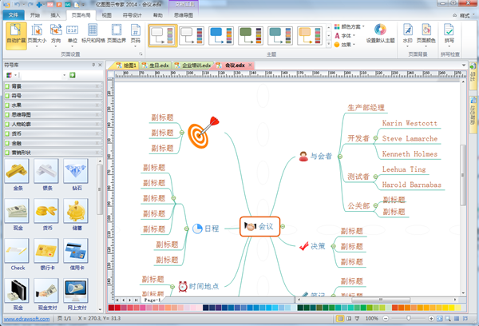The width and height of the screenshot is (479, 326).
Task: Select the central 会议 mind map node
Action: [x=259, y=226]
